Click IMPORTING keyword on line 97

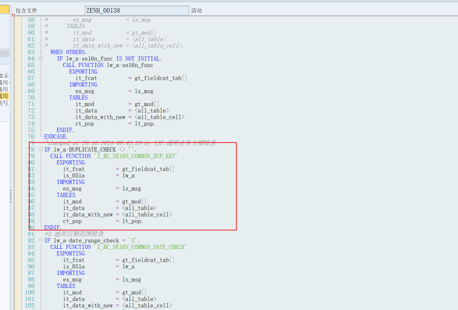(x=71, y=273)
